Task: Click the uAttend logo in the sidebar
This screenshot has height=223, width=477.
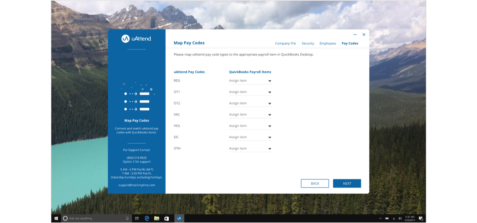Action: click(136, 39)
